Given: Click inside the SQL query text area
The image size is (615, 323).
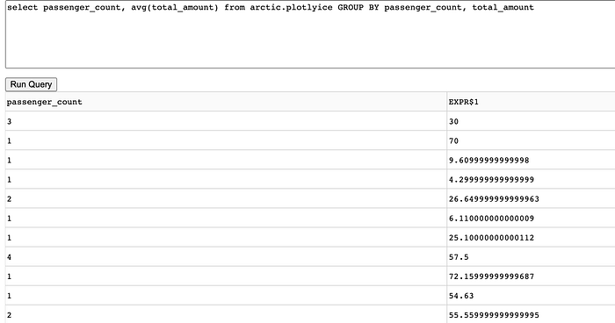Looking at the screenshot, I should [x=310, y=34].
